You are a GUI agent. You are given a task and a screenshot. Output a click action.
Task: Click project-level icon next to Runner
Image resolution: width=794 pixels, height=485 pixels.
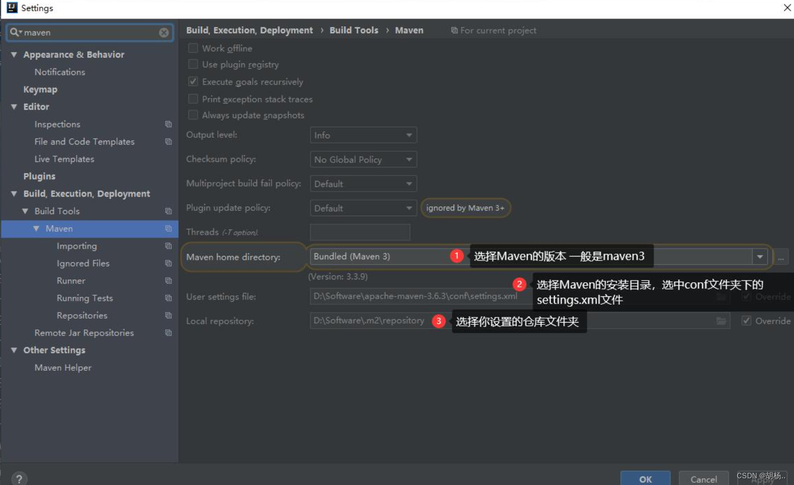168,281
